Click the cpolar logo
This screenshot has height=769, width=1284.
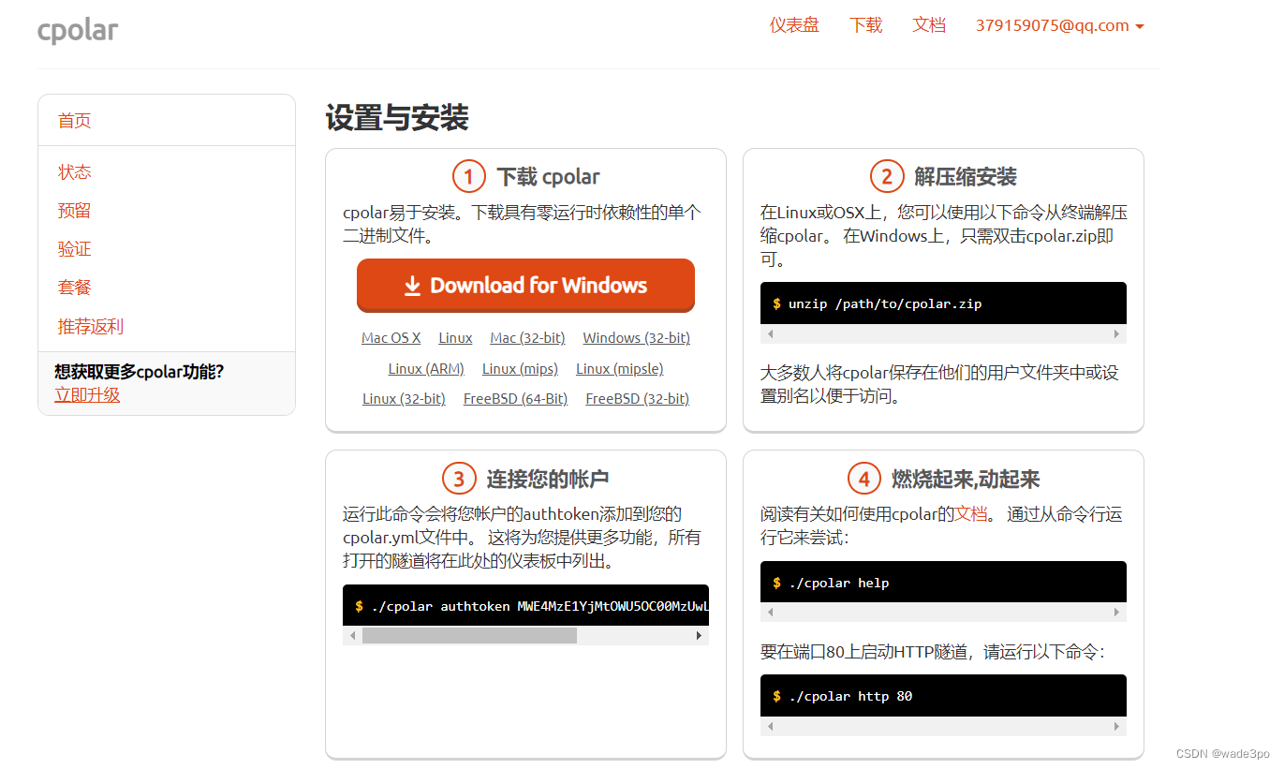point(78,30)
